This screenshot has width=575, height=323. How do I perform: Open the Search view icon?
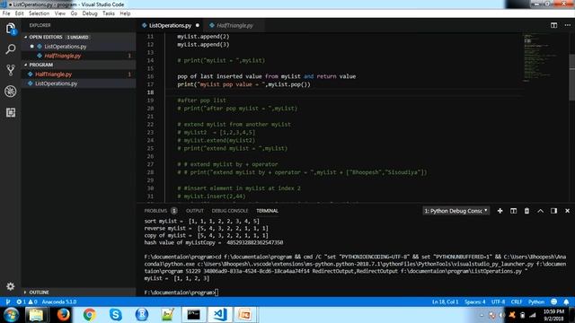coord(10,49)
